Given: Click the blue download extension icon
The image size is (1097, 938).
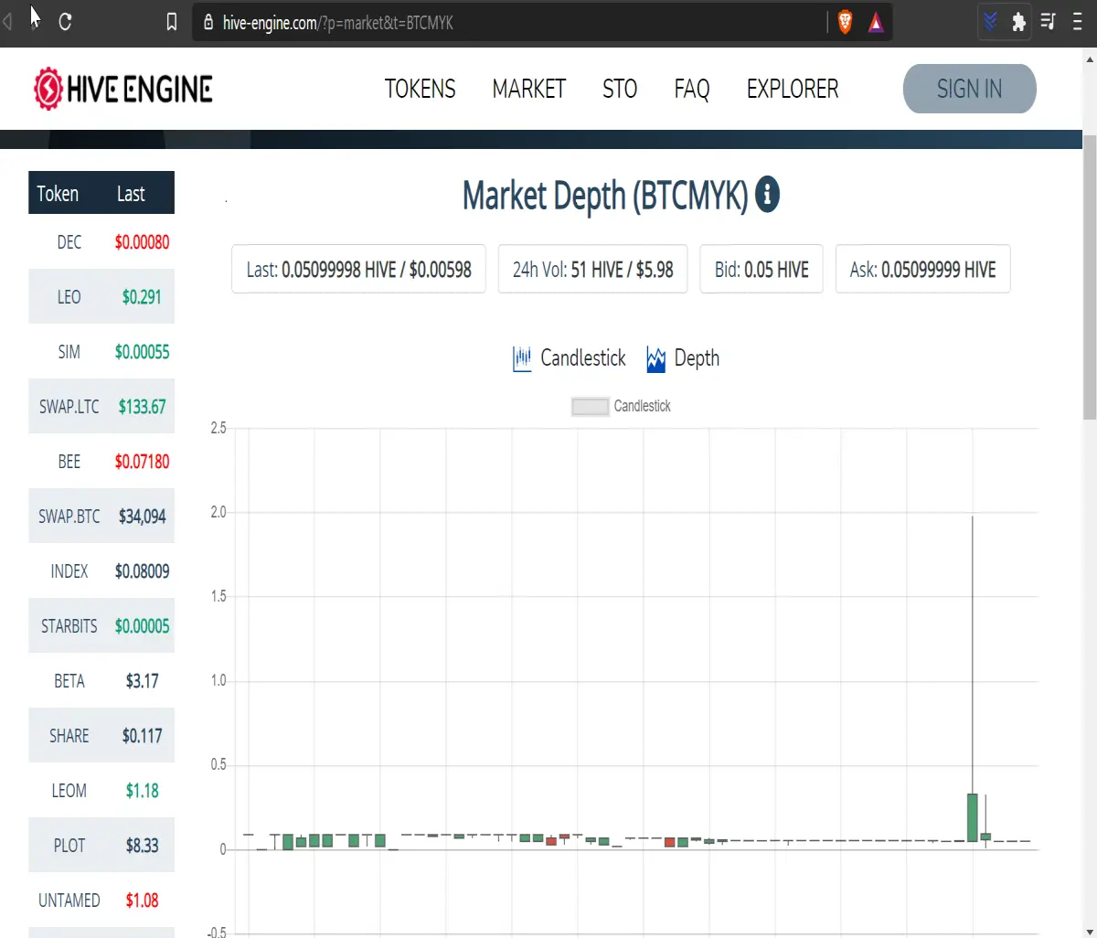Looking at the screenshot, I should pyautogui.click(x=990, y=22).
